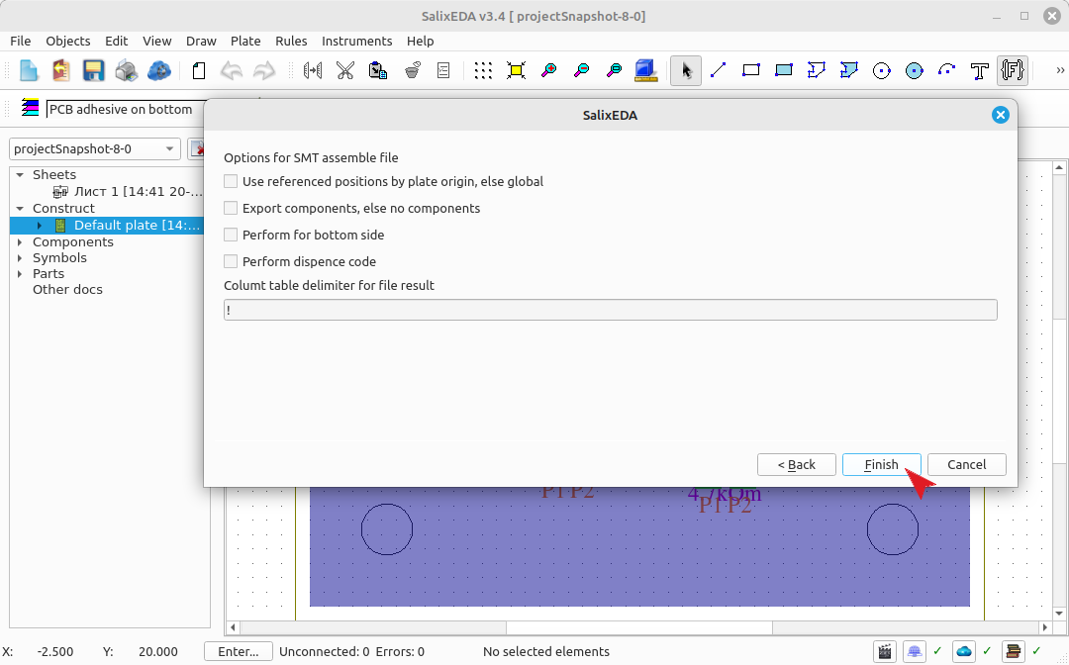Cut selection with scissors icon

[345, 70]
